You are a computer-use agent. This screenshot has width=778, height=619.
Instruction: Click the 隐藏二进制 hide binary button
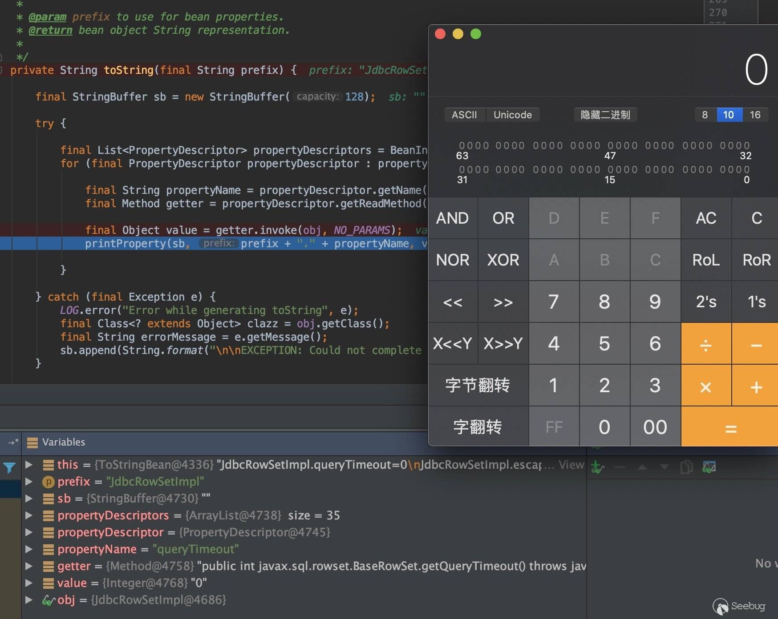coord(605,115)
